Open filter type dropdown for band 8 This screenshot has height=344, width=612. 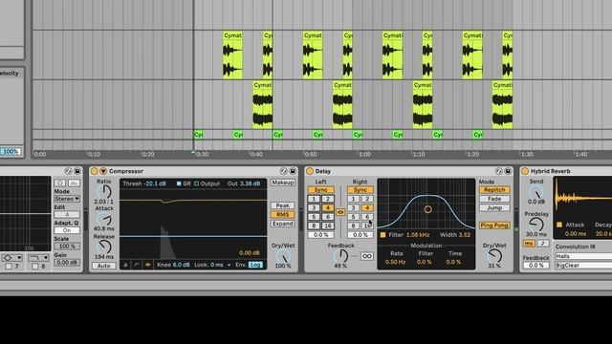click(38, 257)
